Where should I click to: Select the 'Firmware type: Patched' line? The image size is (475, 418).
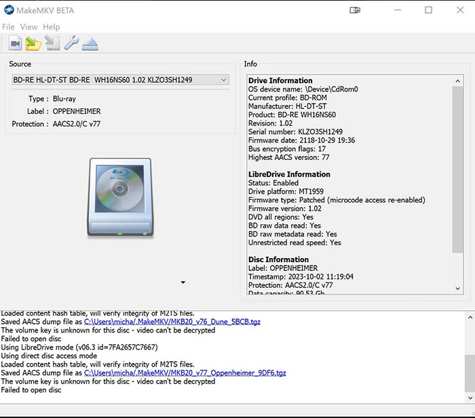coord(337,200)
